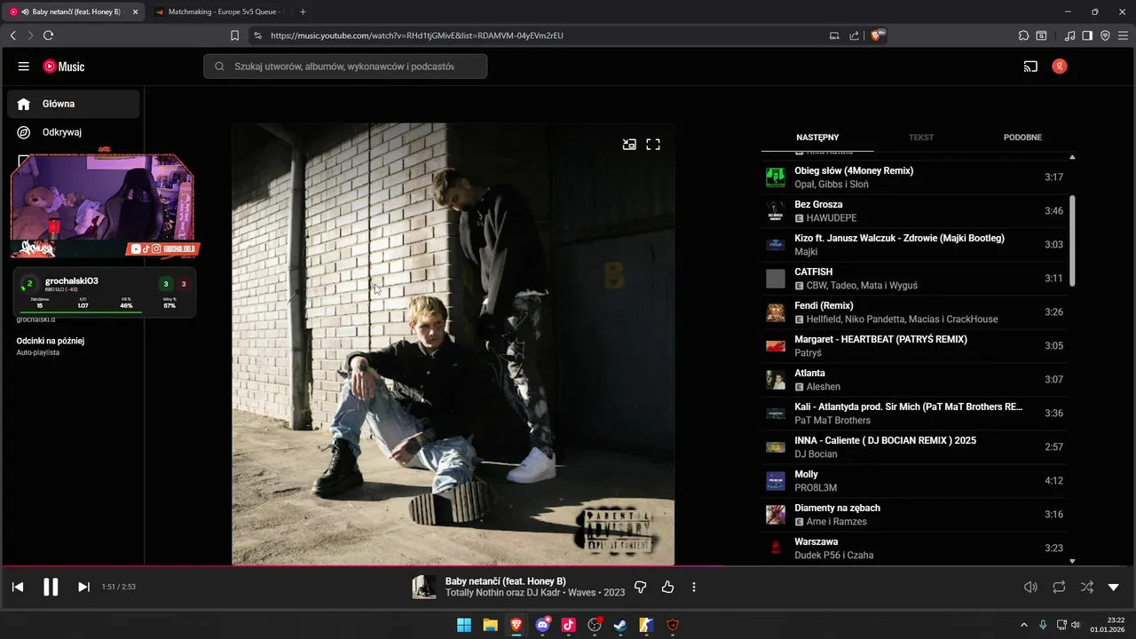Play INNA - Caliente DJ BOCIAN REMIX
1136x639 pixels.
tap(914, 447)
